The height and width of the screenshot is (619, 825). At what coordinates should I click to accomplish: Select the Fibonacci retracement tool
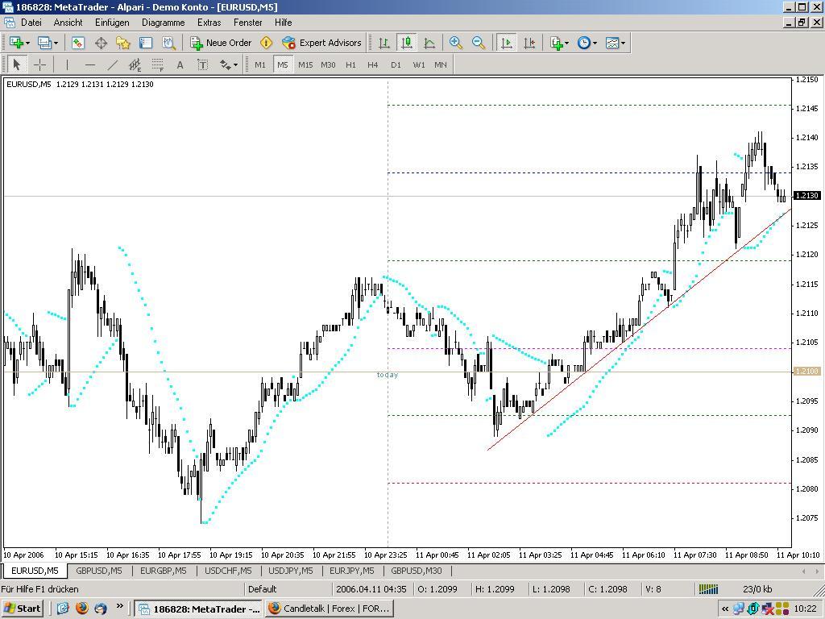point(158,64)
